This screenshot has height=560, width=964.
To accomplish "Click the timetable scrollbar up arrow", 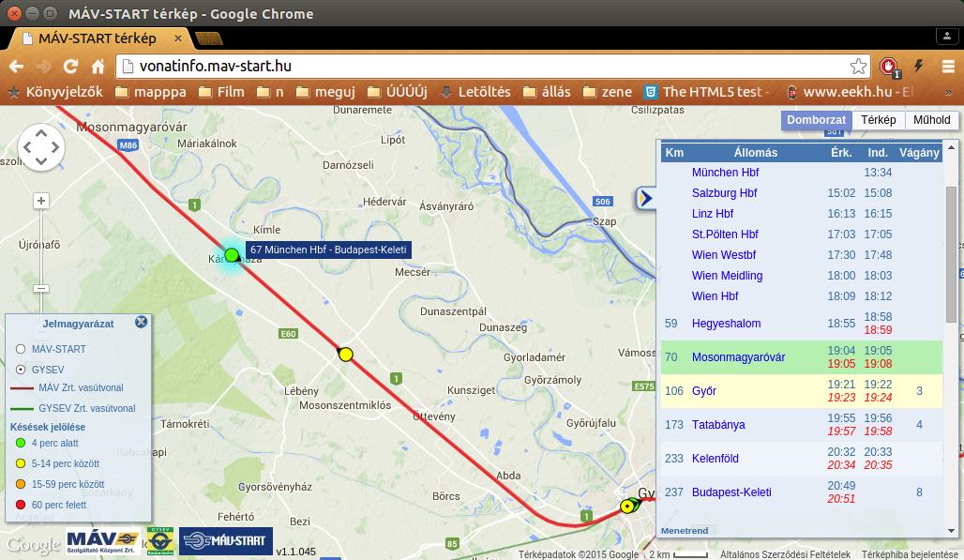I will pos(951,147).
